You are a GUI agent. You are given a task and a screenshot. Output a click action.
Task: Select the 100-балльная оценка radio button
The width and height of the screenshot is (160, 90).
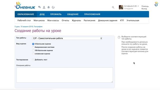pos(33,50)
